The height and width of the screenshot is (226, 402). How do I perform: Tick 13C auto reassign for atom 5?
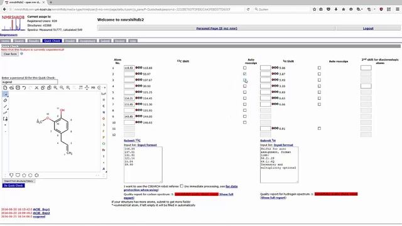[x=244, y=92]
